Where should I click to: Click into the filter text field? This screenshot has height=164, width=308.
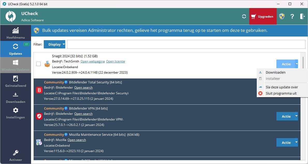pyautogui.click(x=186, y=45)
